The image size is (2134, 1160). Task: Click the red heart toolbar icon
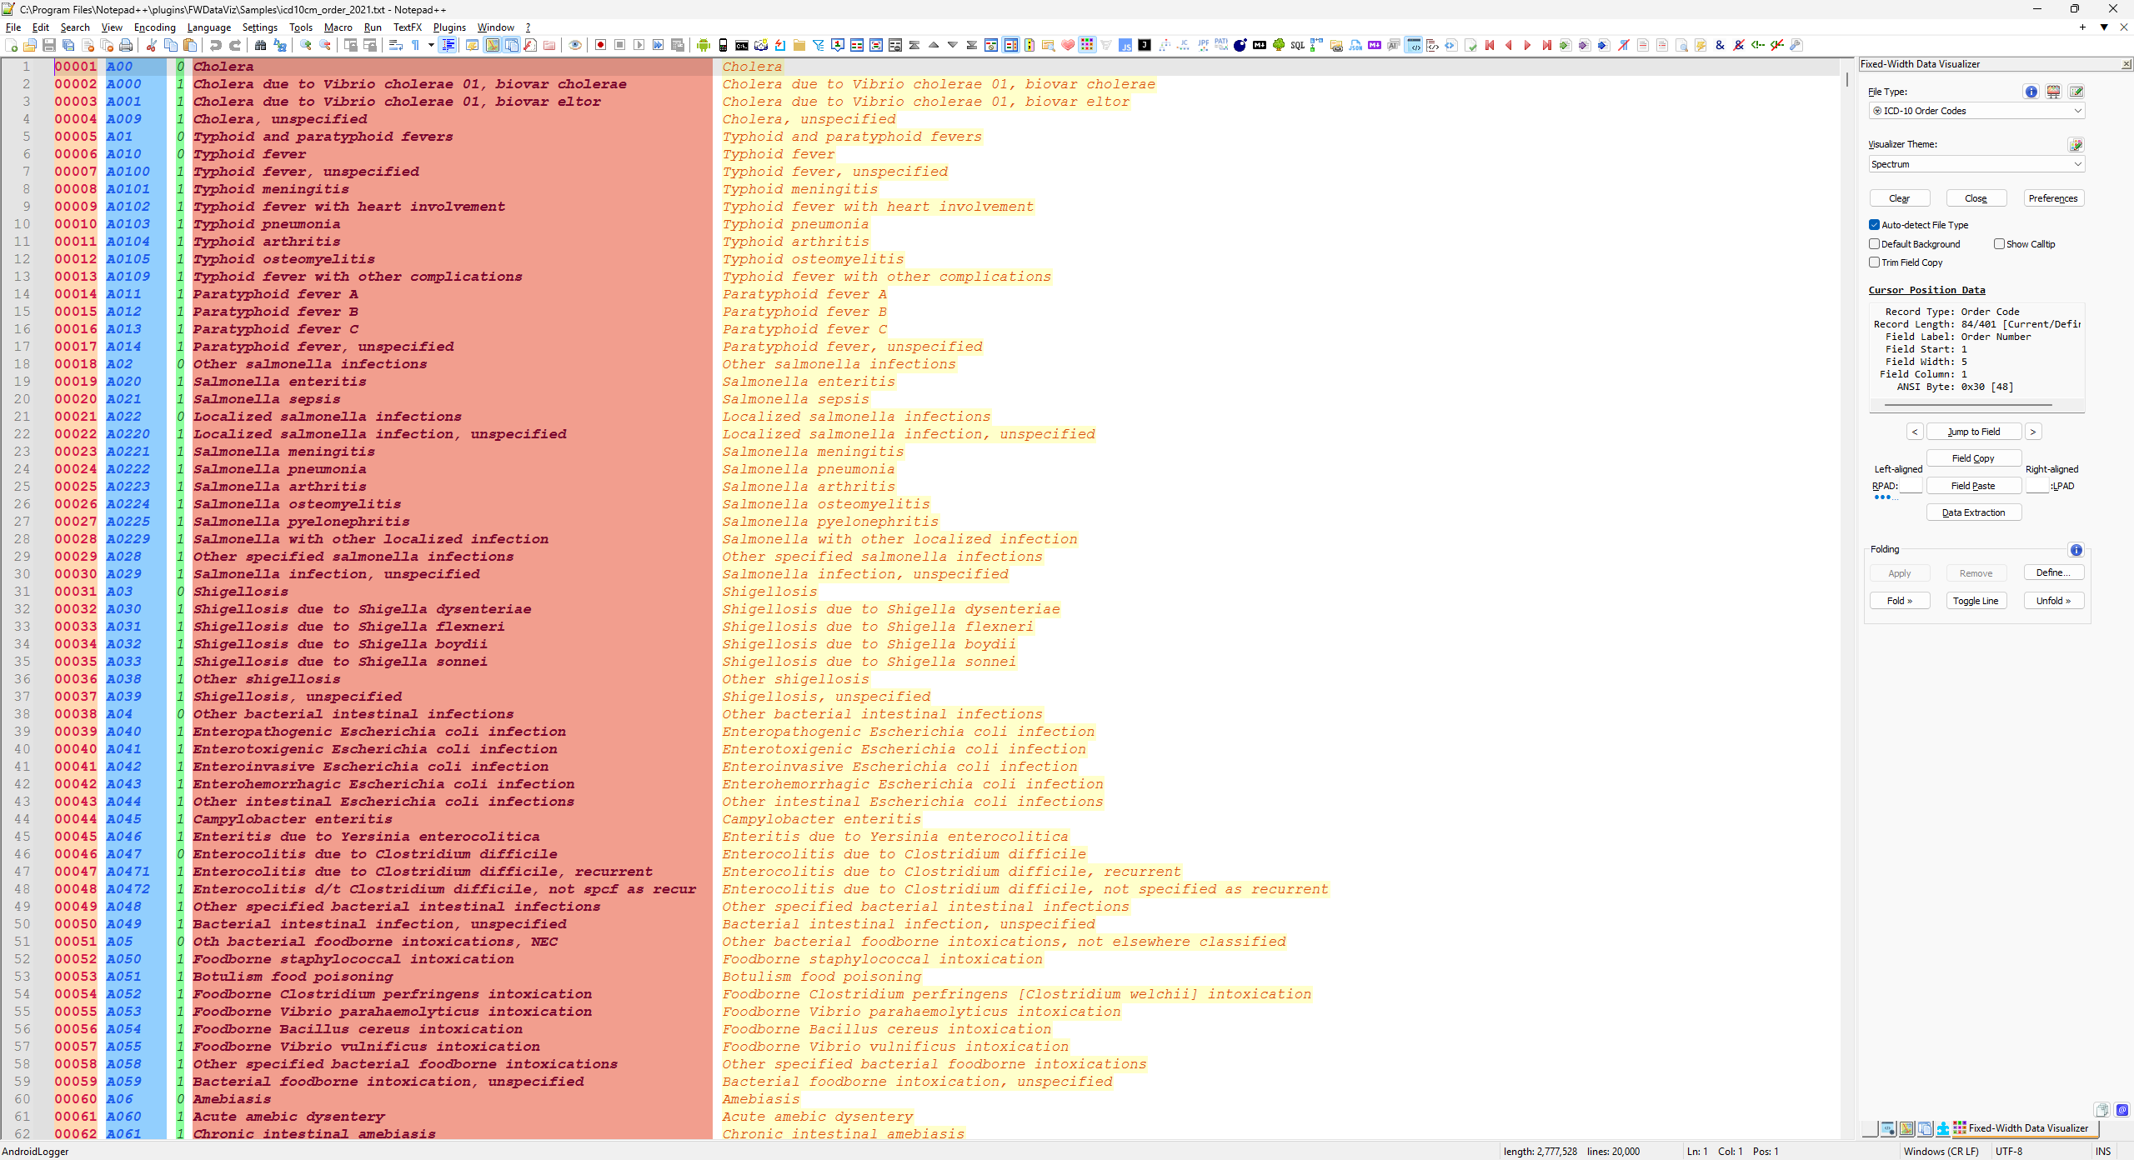[1068, 45]
